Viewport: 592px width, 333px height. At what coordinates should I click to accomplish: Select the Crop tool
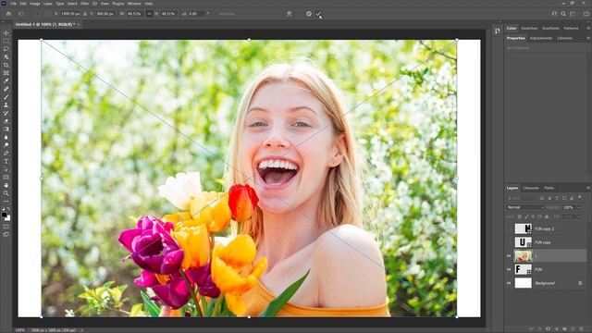pos(6,65)
